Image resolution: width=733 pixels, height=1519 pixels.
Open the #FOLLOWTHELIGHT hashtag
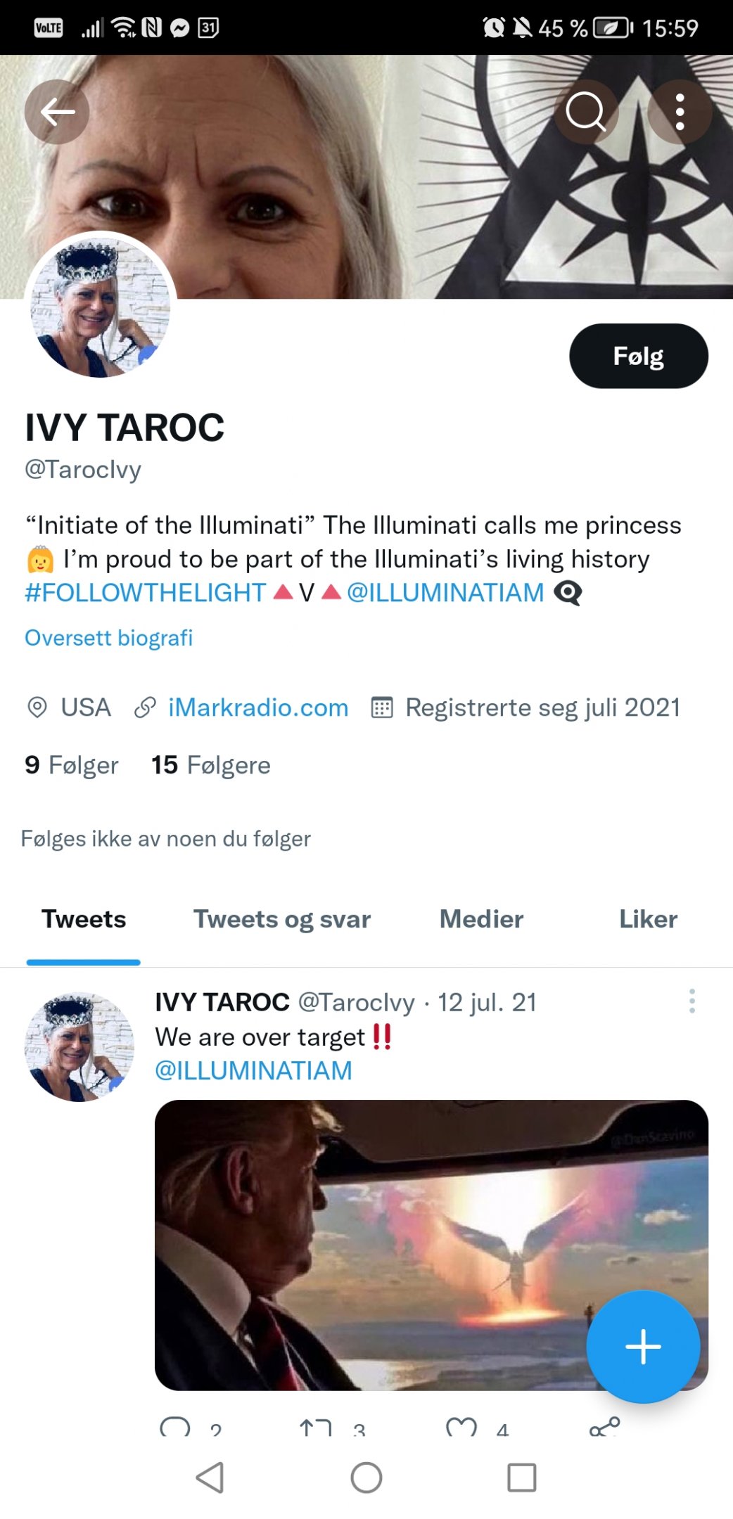coord(145,593)
